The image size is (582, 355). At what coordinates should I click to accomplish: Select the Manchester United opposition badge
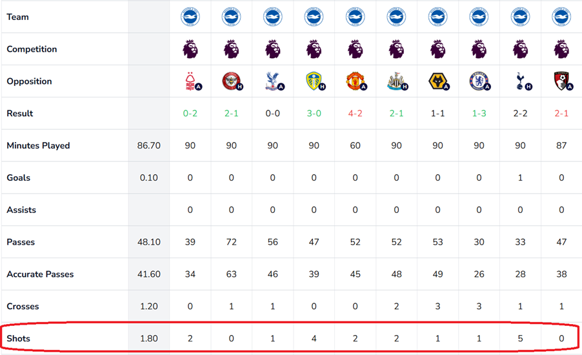pyautogui.click(x=355, y=81)
